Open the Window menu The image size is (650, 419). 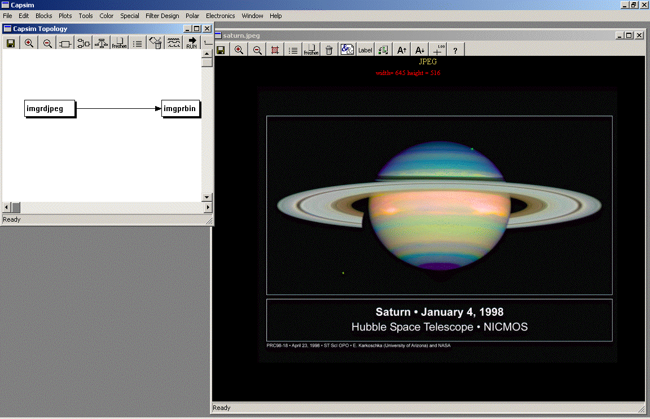[x=252, y=16]
